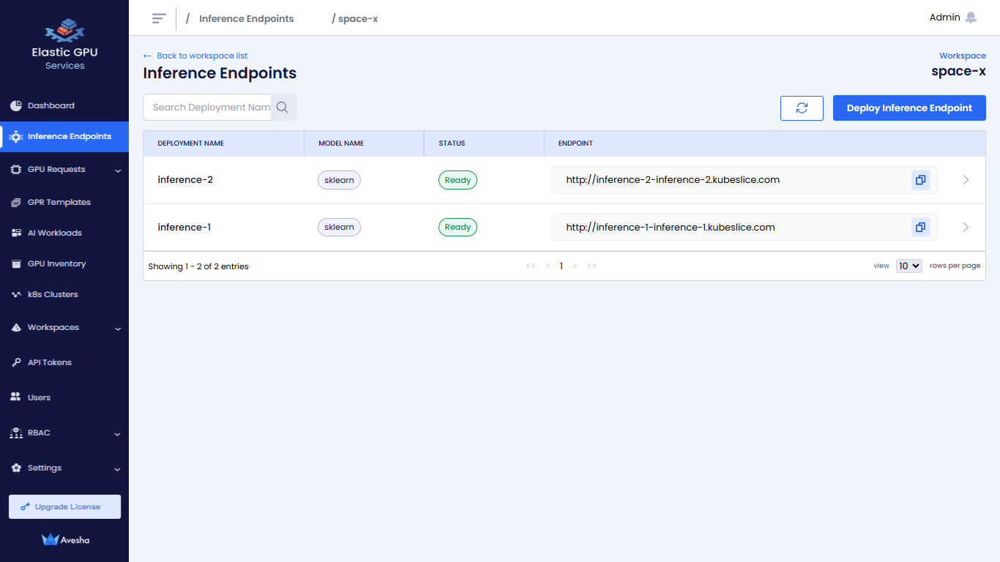
Task: Copy the inference-2 endpoint URL
Action: tap(920, 180)
